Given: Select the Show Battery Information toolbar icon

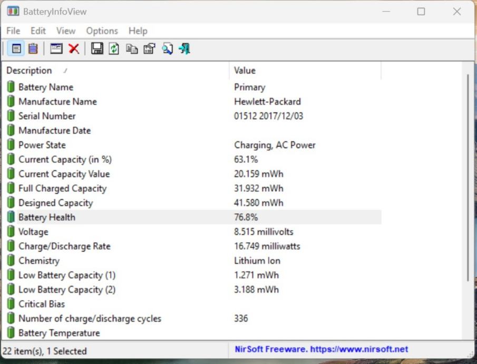Looking at the screenshot, I should point(16,49).
